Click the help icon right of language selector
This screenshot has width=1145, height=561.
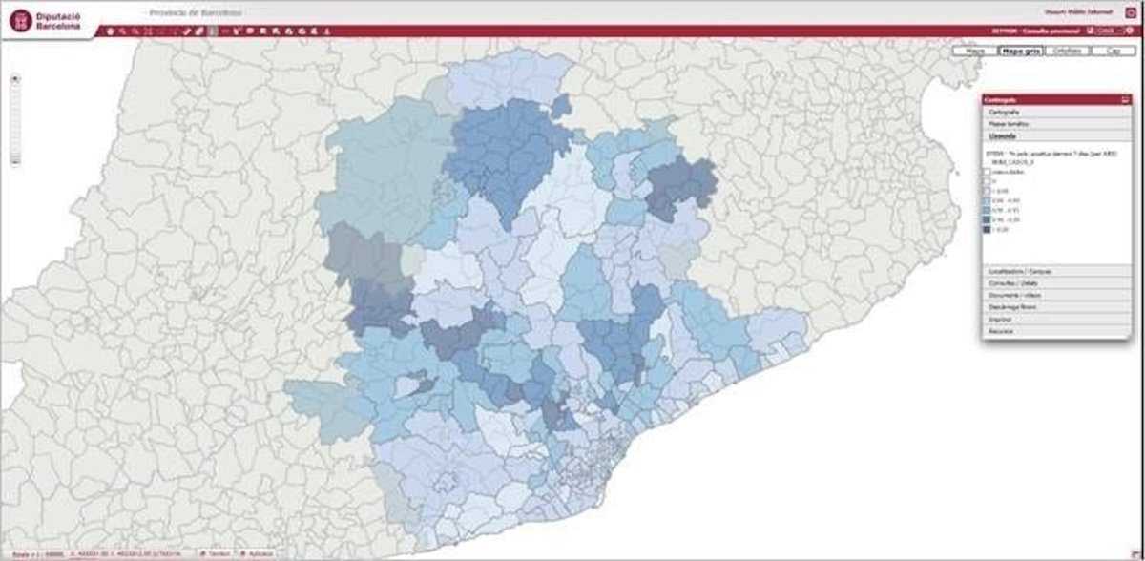tap(1128, 31)
